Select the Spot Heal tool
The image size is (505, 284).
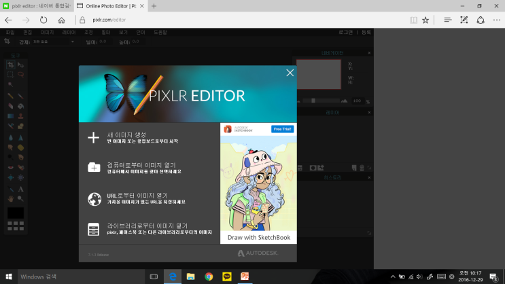tap(20, 167)
